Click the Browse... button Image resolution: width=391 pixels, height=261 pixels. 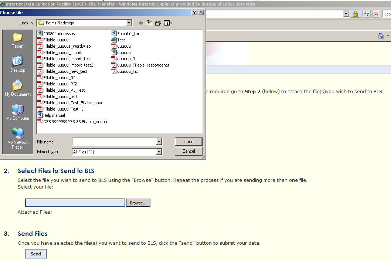(138, 203)
